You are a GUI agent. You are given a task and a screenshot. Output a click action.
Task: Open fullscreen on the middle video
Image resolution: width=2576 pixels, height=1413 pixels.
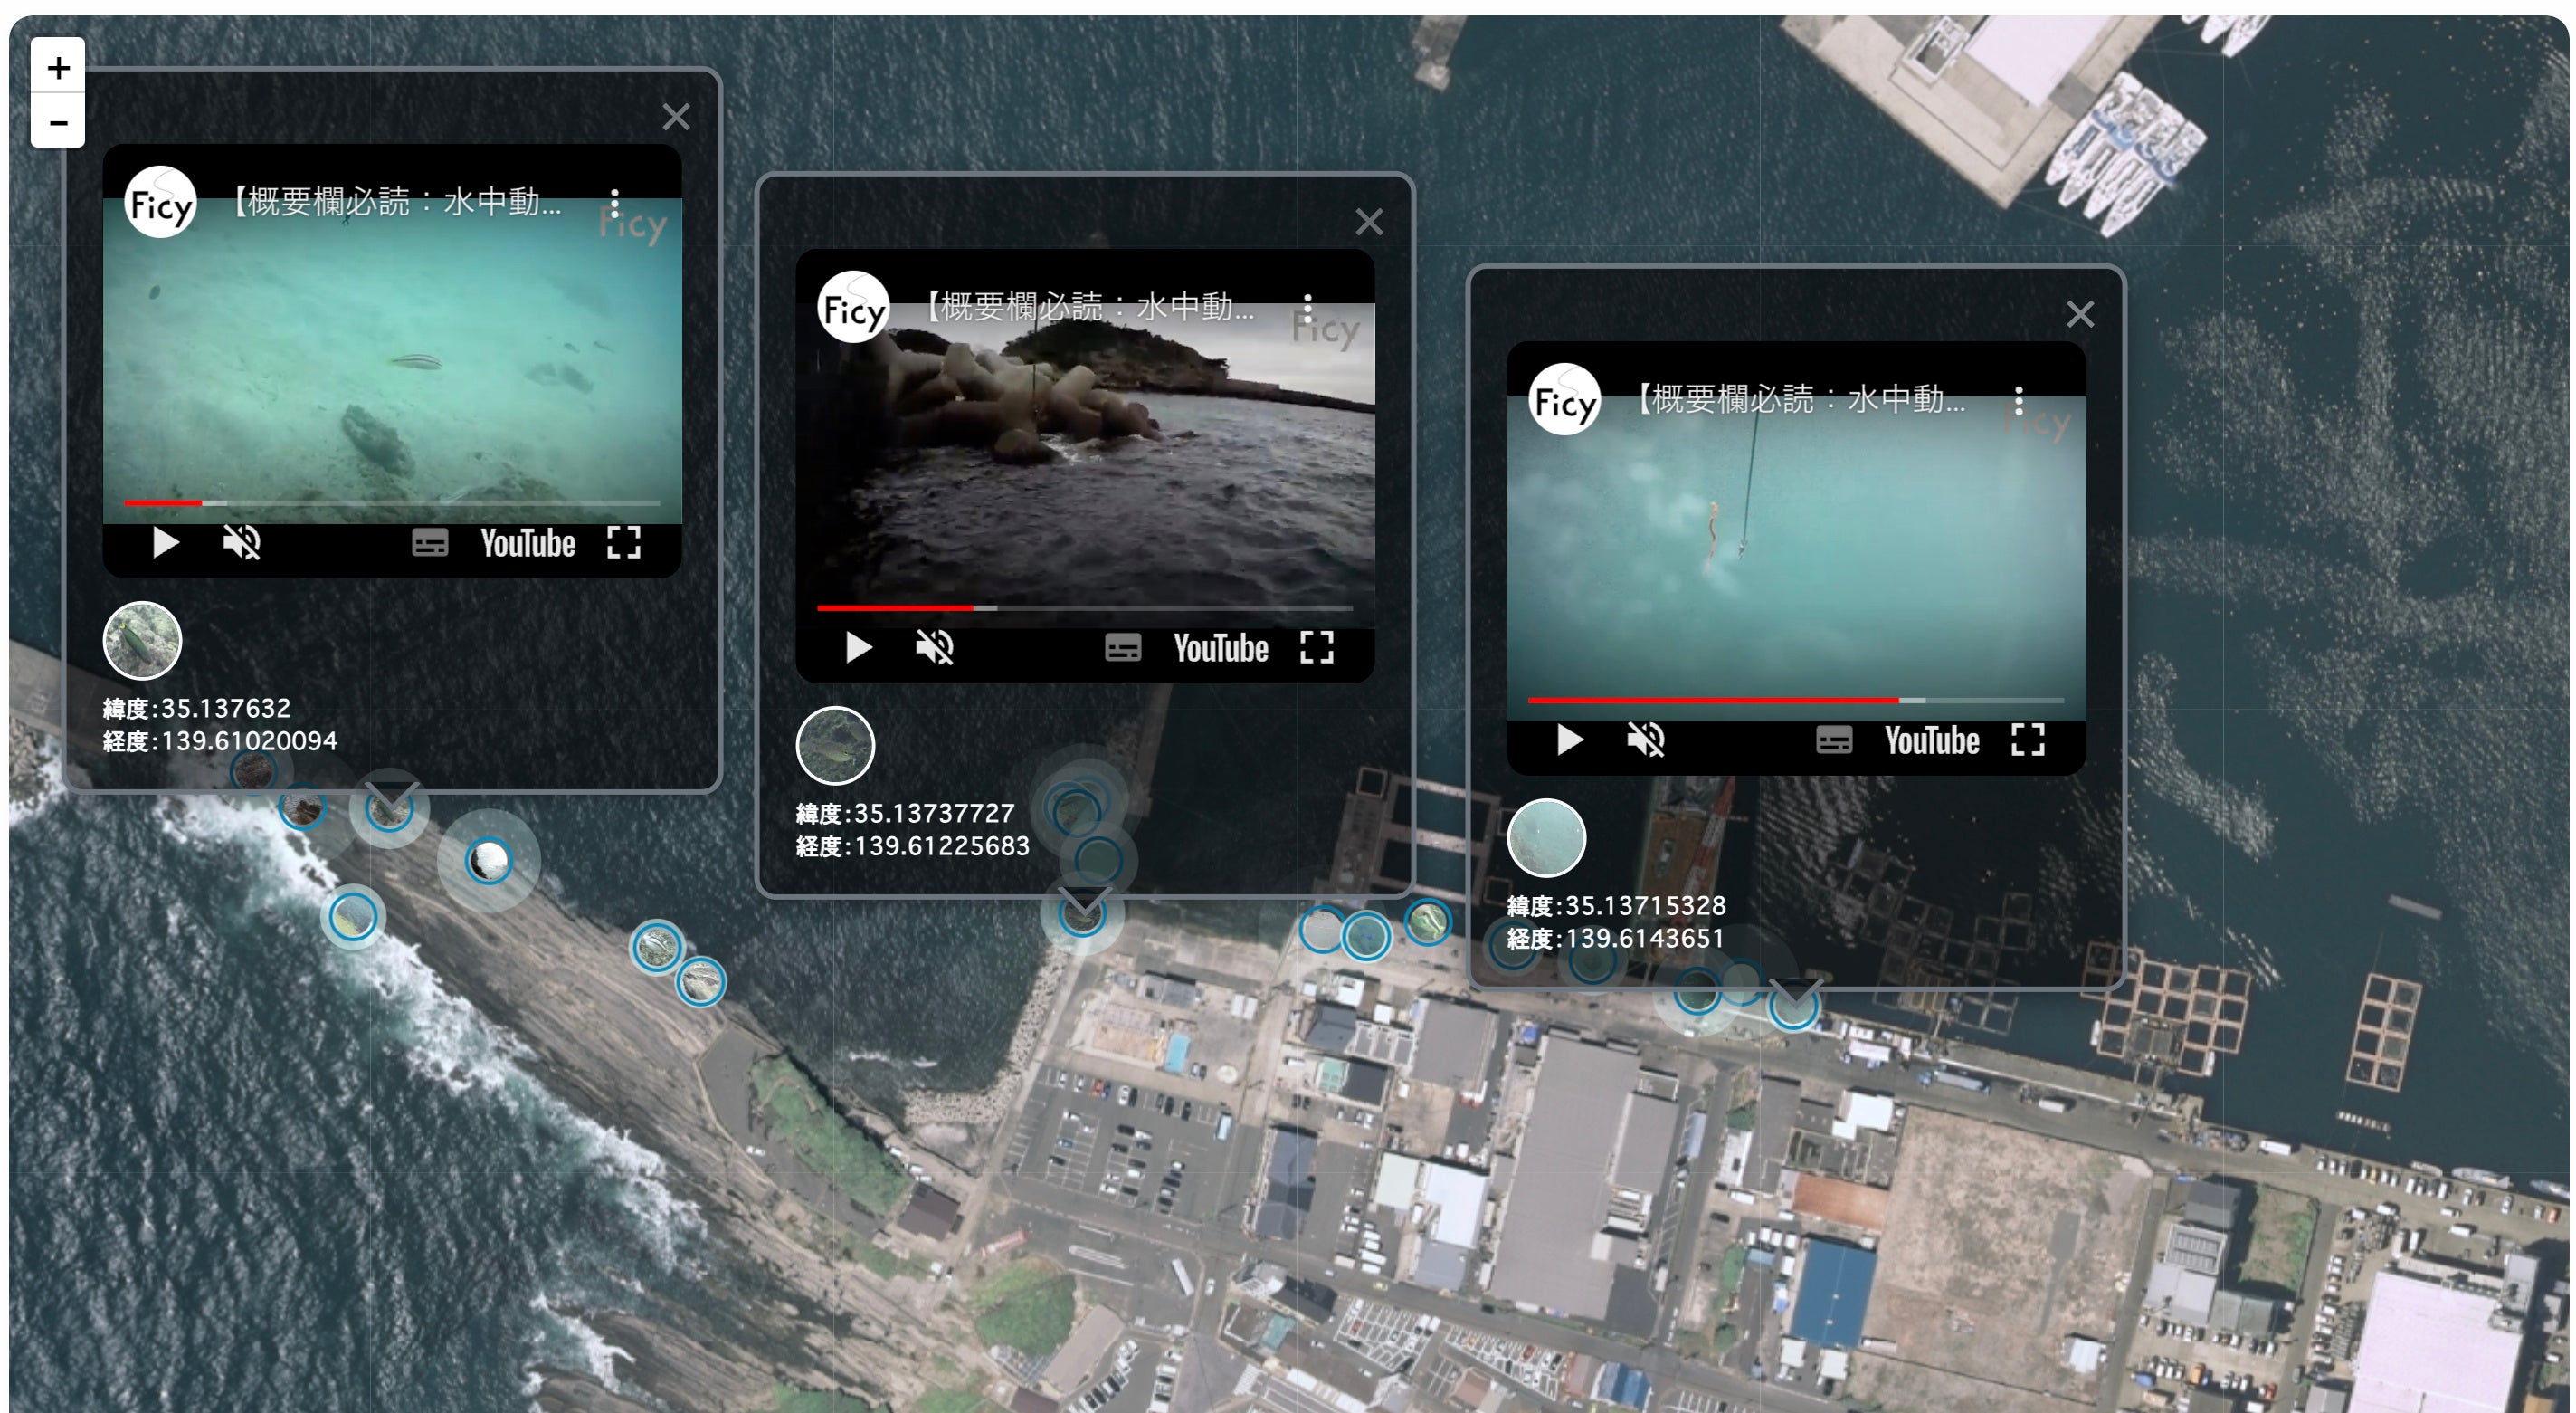point(1317,647)
